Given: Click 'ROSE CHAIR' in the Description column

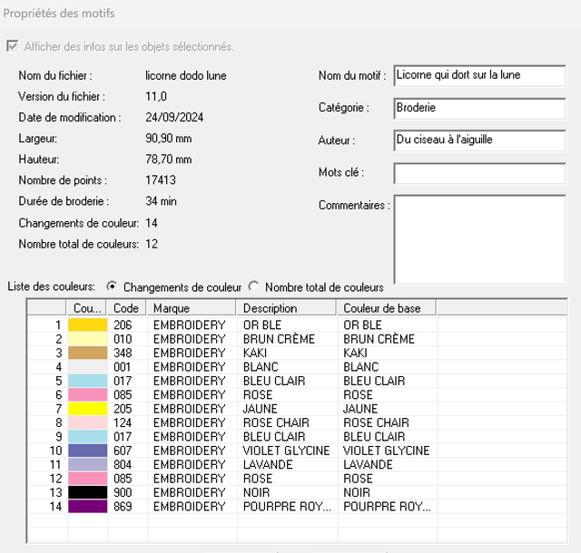Looking at the screenshot, I should [x=276, y=422].
